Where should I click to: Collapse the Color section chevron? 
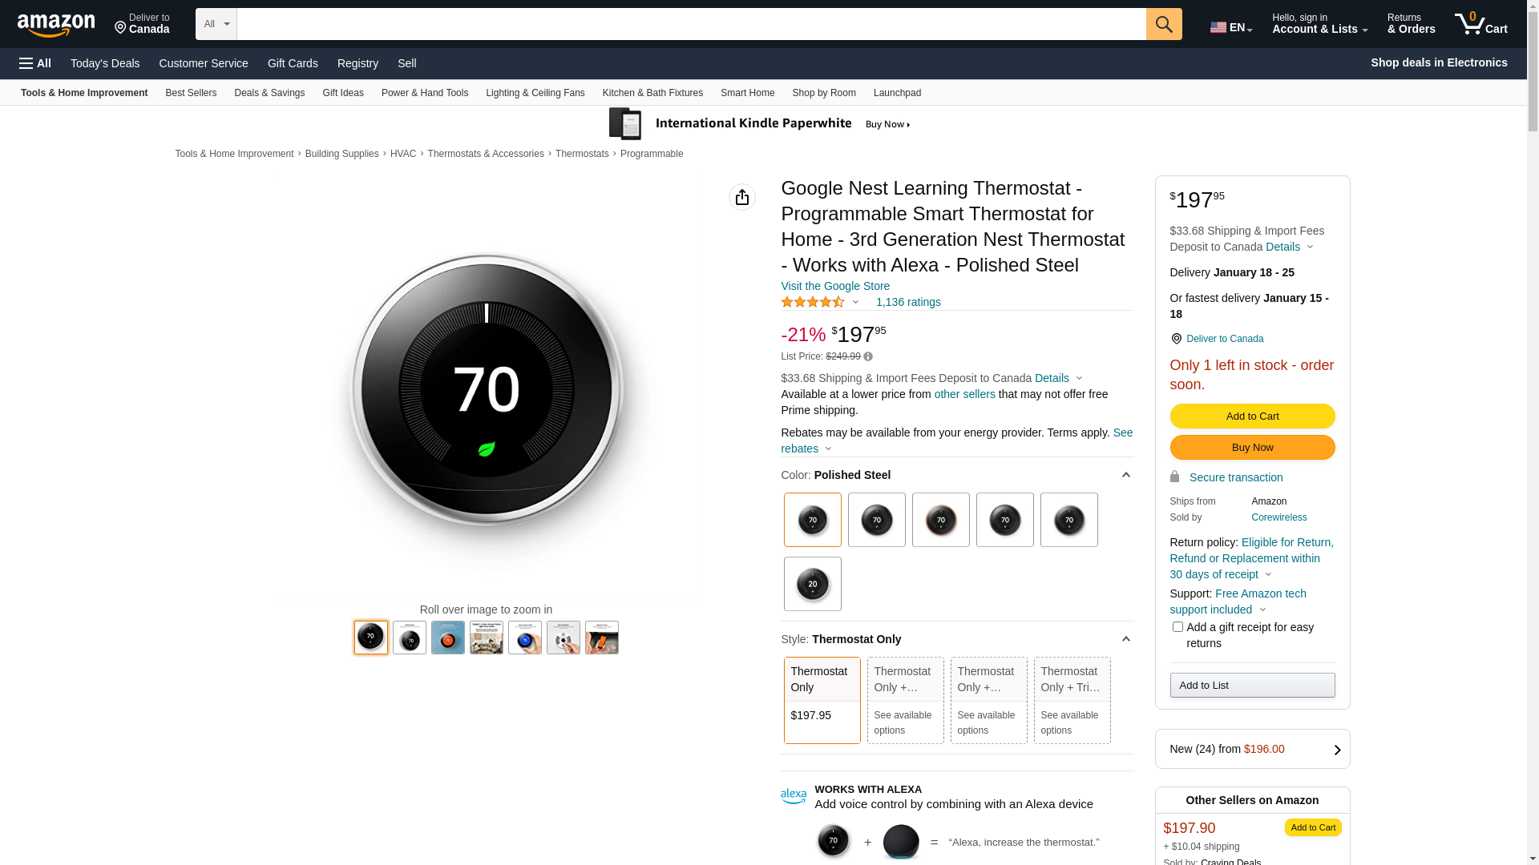(x=1125, y=475)
